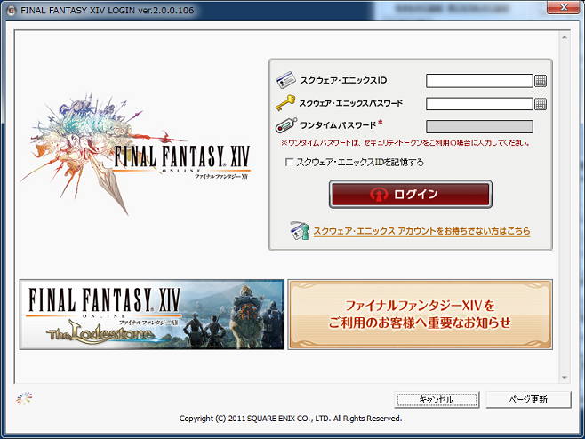
Task: Click the Copyright 2011 SQUARE ENIX text
Action: click(x=290, y=419)
